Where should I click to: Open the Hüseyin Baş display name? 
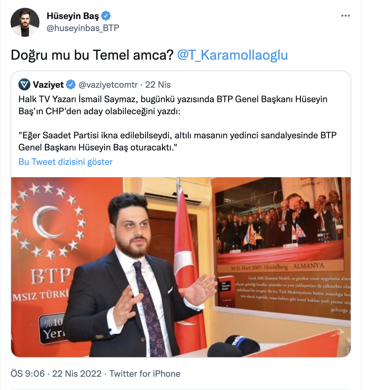click(73, 16)
